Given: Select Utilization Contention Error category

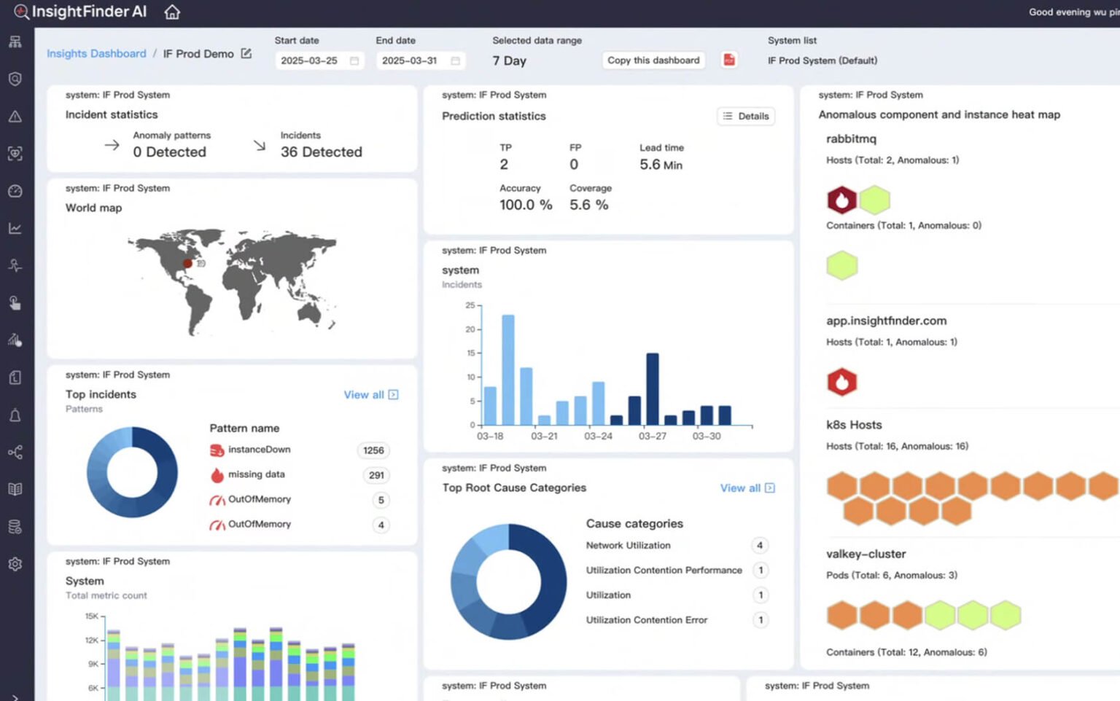Looking at the screenshot, I should point(646,619).
